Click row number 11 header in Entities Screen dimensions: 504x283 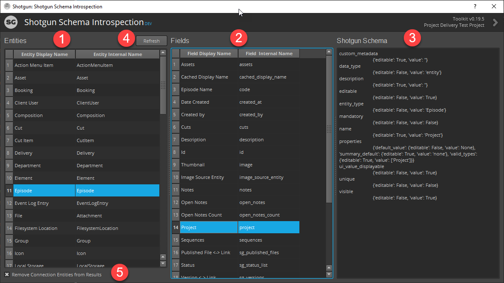pos(9,191)
